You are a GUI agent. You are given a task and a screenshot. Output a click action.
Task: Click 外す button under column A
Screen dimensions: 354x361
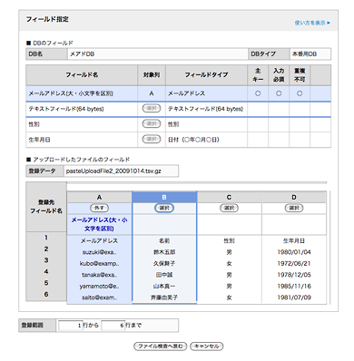pos(99,208)
